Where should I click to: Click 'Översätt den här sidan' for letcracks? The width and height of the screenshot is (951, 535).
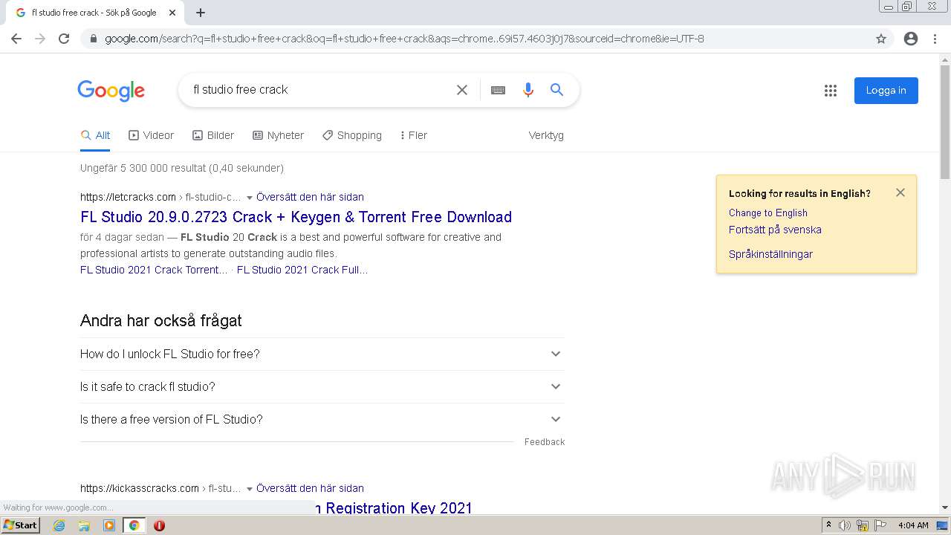310,197
